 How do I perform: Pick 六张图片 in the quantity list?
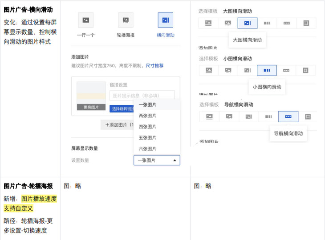tap(147, 149)
